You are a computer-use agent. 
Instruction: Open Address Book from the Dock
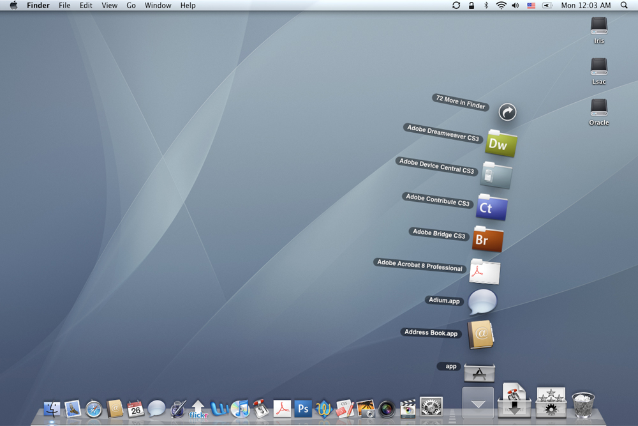pos(115,409)
